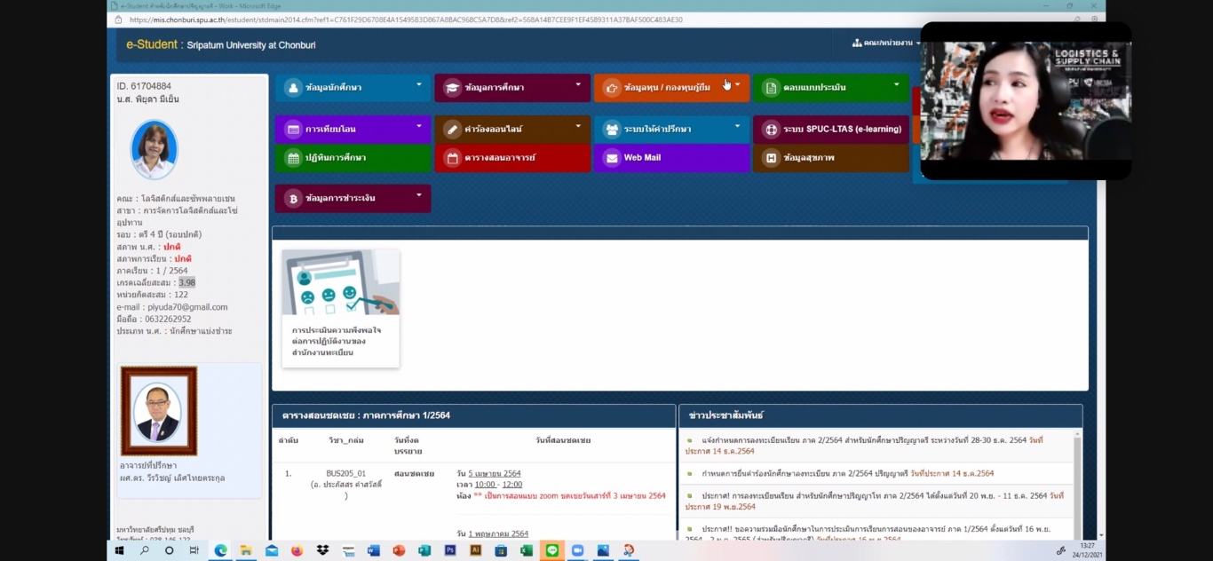Click the Windows Start button
The image size is (1213, 561).
[x=119, y=550]
